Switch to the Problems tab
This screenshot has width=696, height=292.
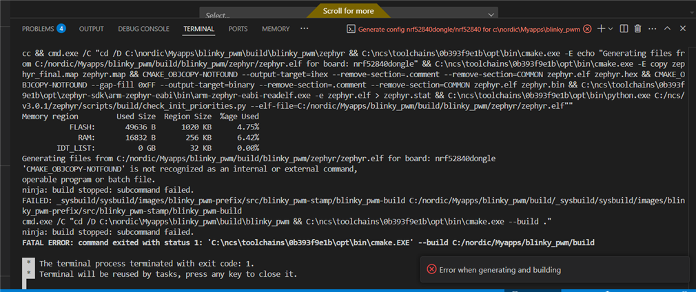click(38, 29)
